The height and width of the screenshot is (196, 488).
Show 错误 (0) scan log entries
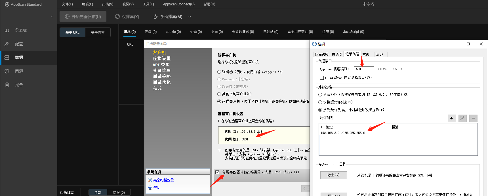pos(119,193)
